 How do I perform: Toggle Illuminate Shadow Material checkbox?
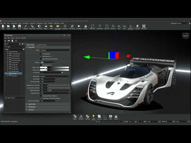pyautogui.click(x=41, y=96)
